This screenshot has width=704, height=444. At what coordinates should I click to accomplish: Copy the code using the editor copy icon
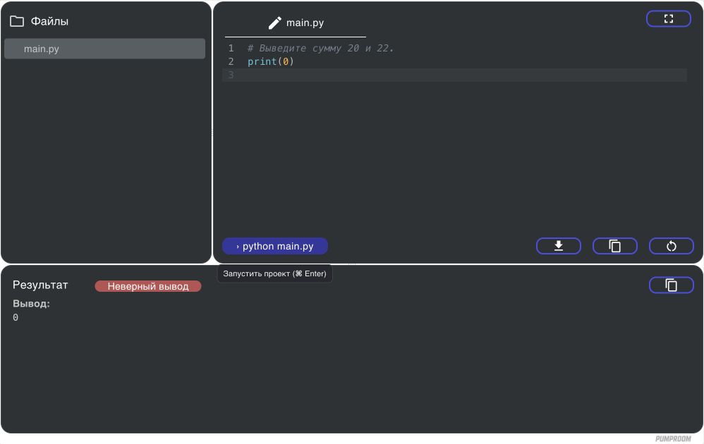(x=615, y=246)
